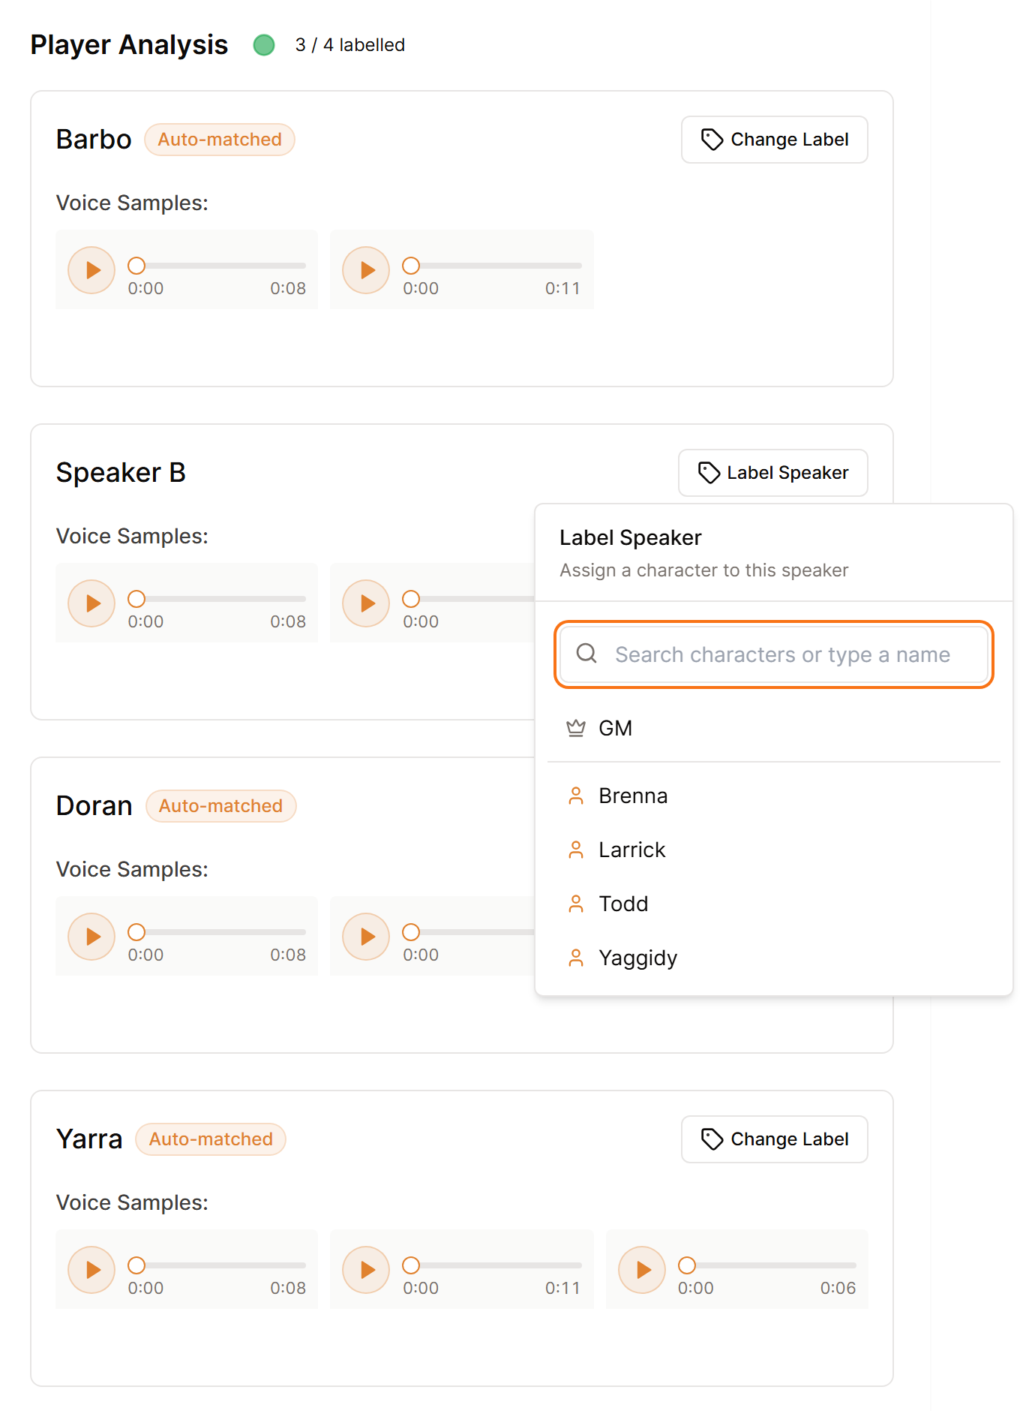Click the Label Speaker button for Speaker B
The width and height of the screenshot is (1026, 1411).
point(773,473)
